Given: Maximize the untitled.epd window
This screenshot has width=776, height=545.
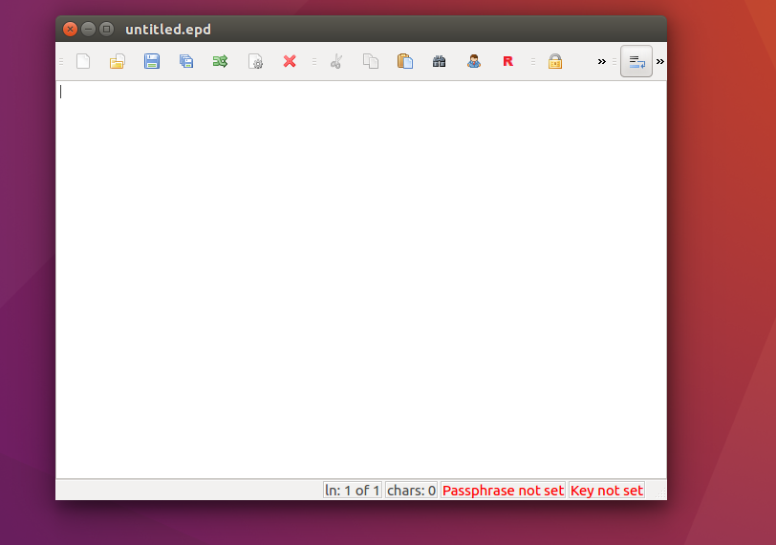Looking at the screenshot, I should point(106,30).
